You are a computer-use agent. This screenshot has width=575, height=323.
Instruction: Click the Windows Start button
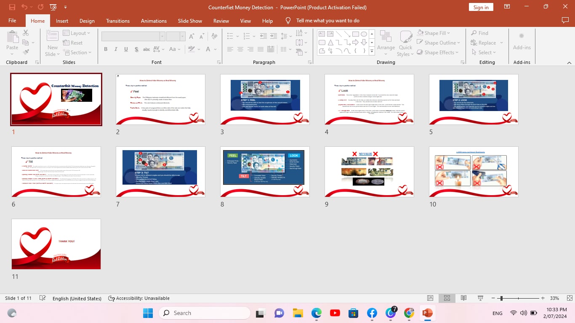[x=148, y=313]
